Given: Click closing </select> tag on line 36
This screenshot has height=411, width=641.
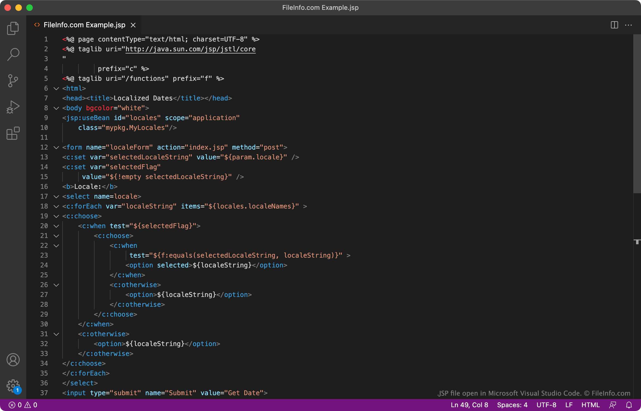Looking at the screenshot, I should tap(80, 383).
